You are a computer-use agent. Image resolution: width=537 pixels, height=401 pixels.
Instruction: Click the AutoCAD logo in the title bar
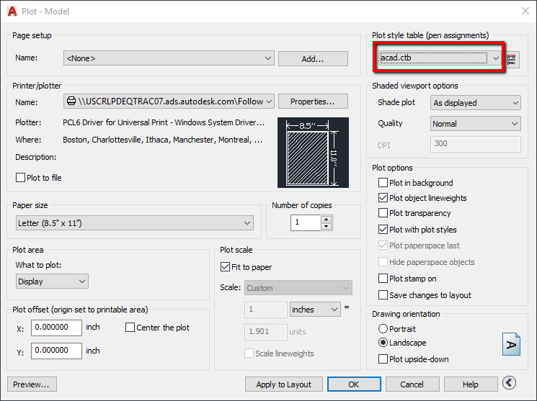point(12,12)
